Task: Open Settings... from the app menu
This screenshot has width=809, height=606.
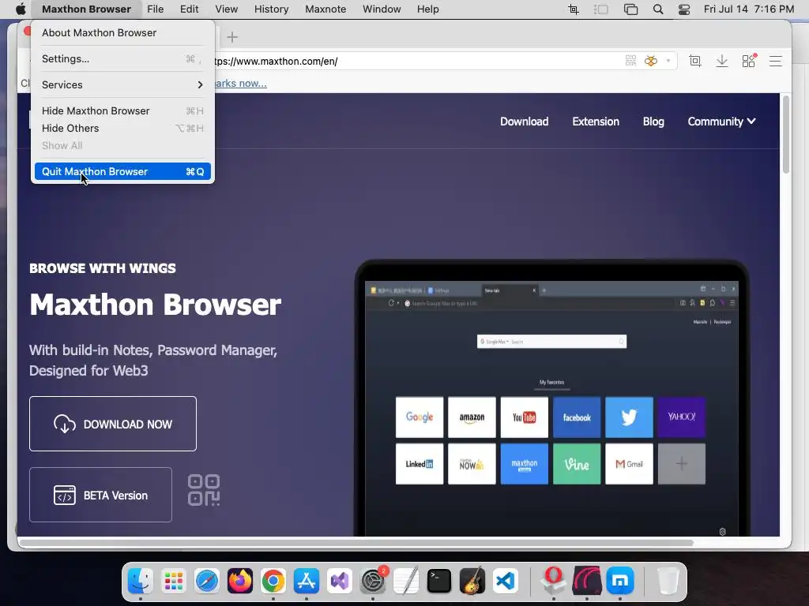Action: [122, 58]
